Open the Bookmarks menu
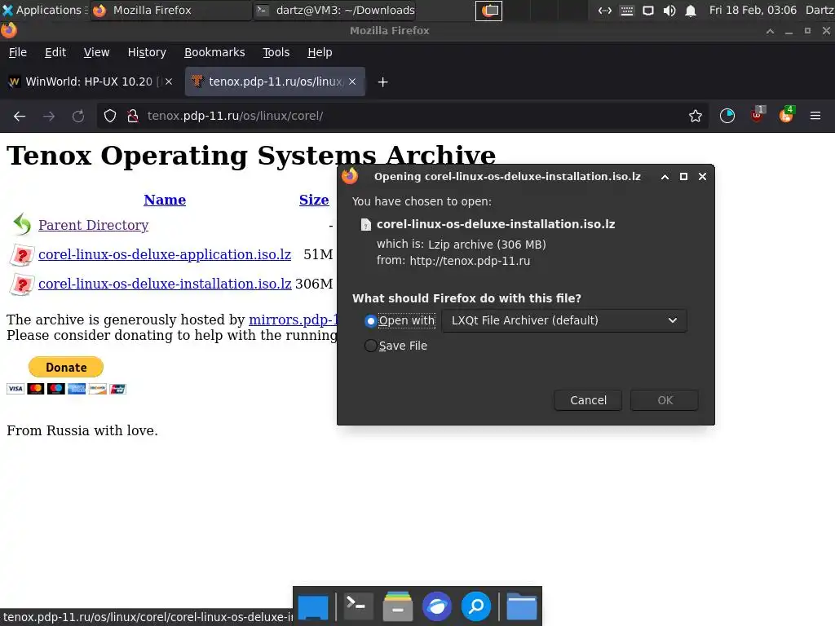 (x=214, y=52)
